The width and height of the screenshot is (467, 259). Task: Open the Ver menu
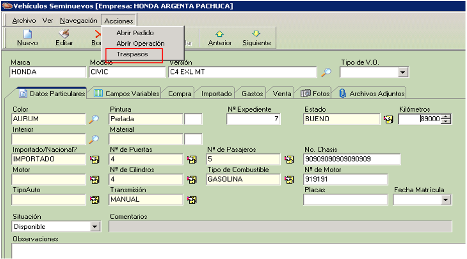48,21
